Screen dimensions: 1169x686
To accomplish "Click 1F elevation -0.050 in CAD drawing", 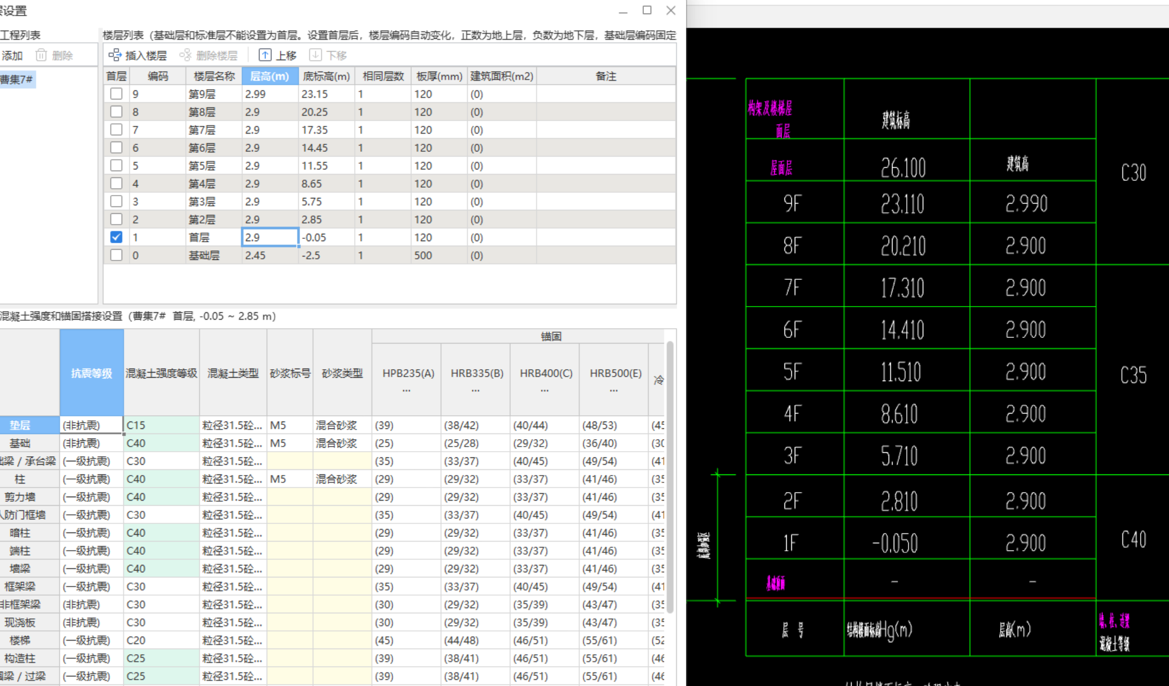I will [x=895, y=543].
